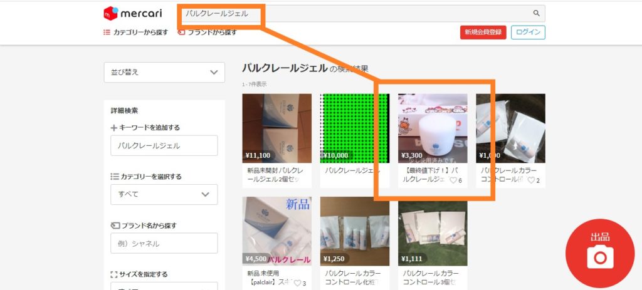
Task: Click the 新規会員登録 button
Action: point(483,33)
